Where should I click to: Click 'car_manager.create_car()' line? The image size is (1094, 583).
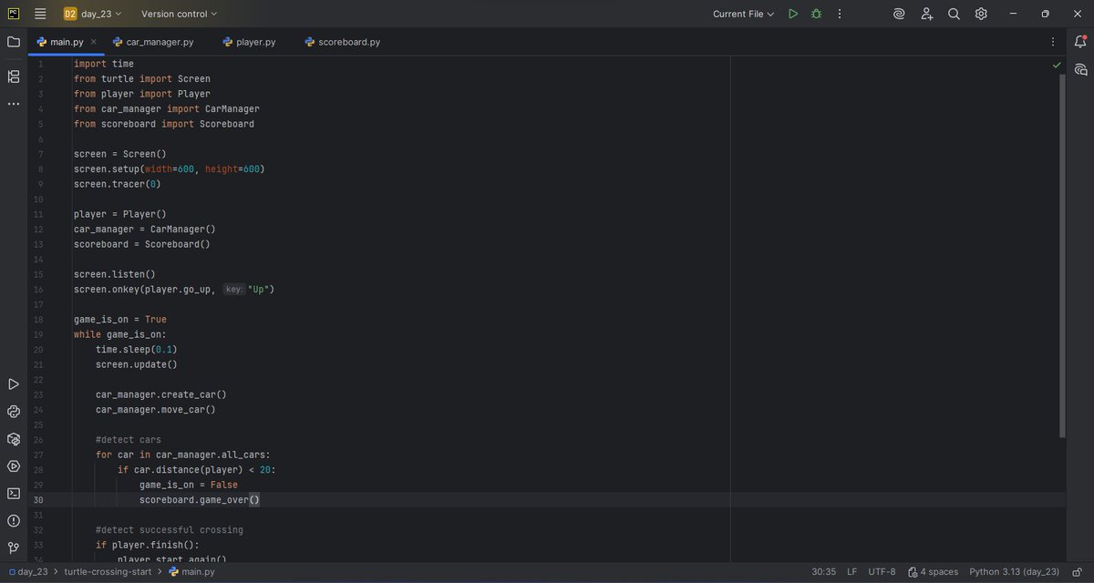coord(161,394)
